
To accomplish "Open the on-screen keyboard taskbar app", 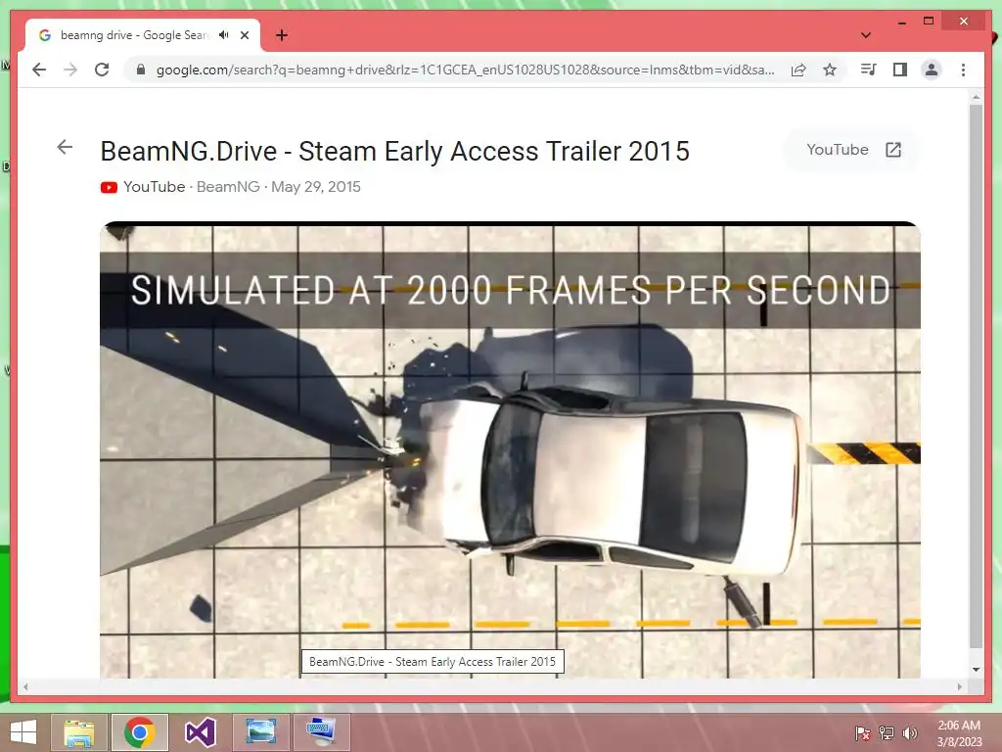I will click(x=321, y=732).
